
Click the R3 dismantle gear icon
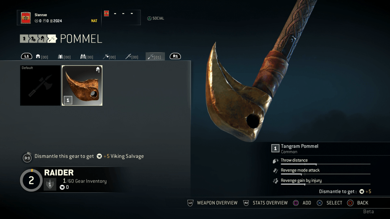pyautogui.click(x=27, y=158)
